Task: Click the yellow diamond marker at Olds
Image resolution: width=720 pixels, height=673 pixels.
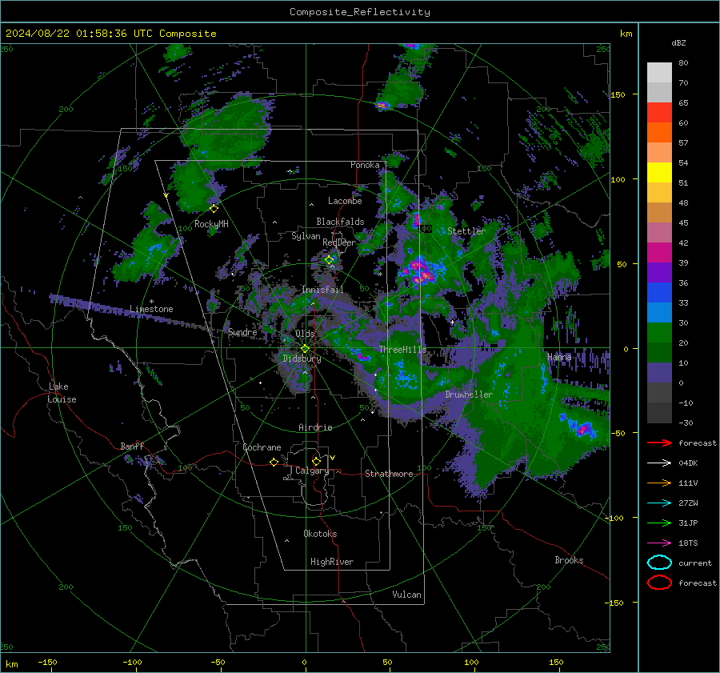Action: coord(305,349)
